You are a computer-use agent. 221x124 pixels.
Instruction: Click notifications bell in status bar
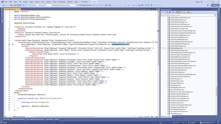click(218, 123)
